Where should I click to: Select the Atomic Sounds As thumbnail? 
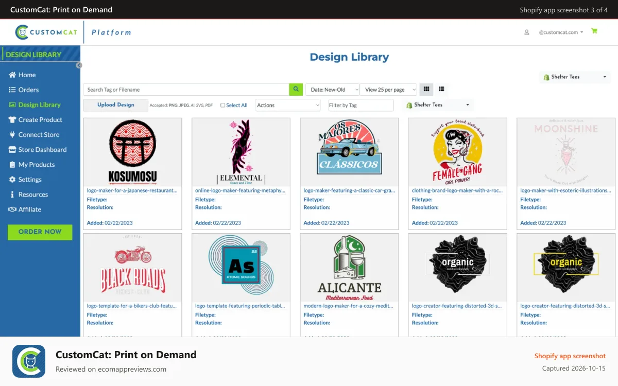coord(241,268)
